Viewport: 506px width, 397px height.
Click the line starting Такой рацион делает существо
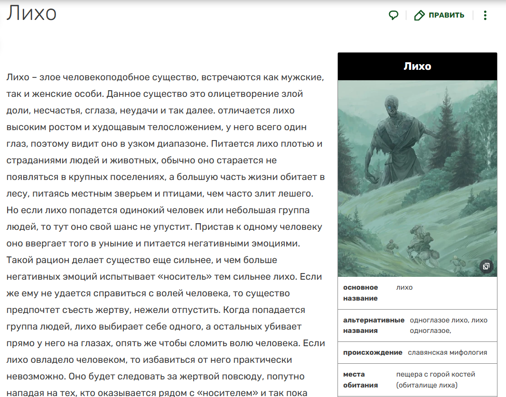click(141, 260)
